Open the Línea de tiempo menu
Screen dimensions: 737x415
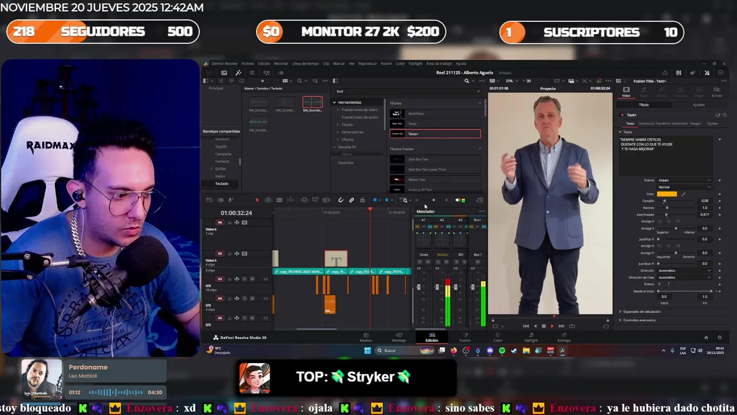tap(305, 63)
